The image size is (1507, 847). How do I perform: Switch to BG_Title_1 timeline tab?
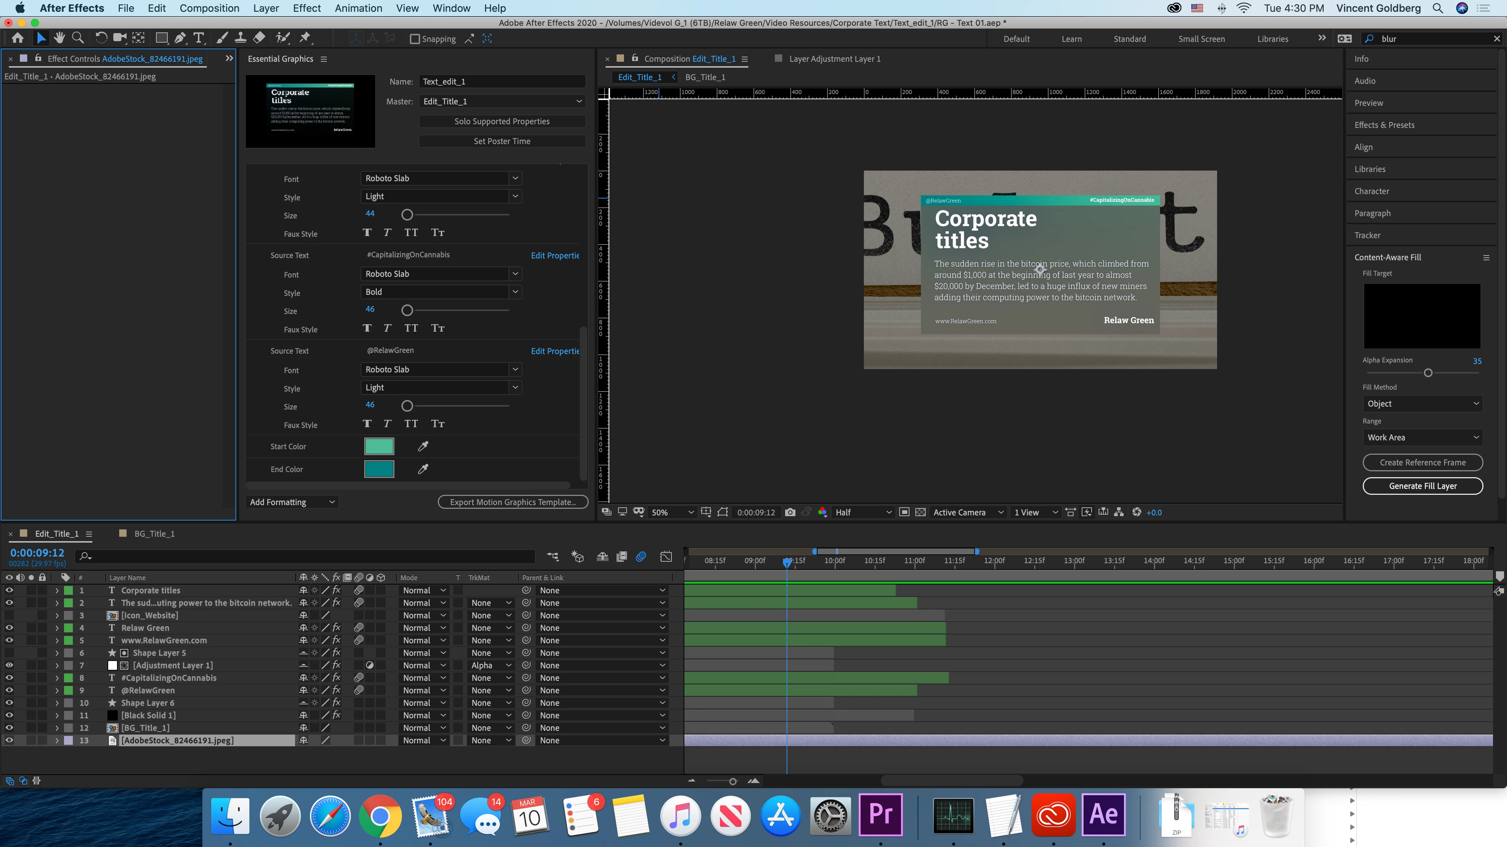coord(154,534)
